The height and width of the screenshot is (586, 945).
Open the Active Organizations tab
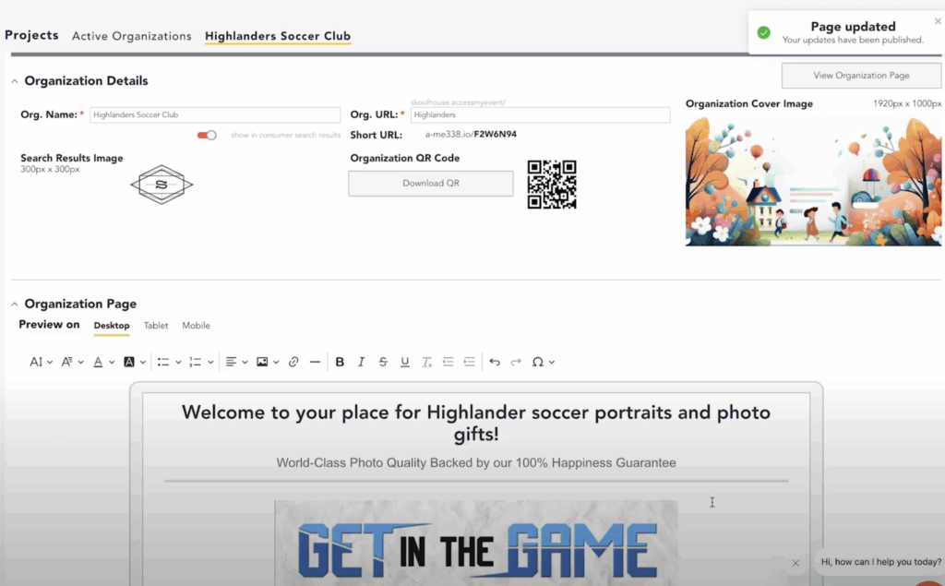[x=131, y=36]
